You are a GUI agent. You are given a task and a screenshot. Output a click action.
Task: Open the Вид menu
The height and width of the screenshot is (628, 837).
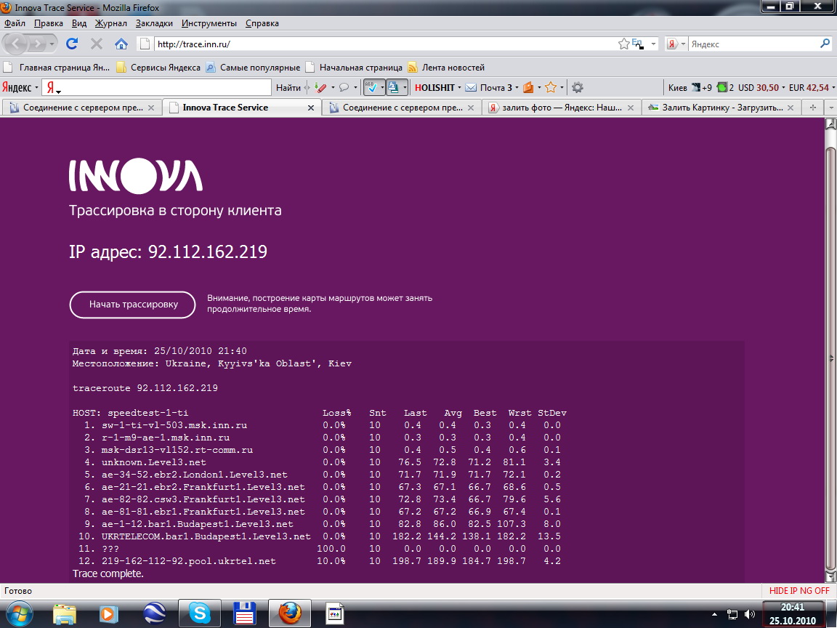[x=79, y=23]
